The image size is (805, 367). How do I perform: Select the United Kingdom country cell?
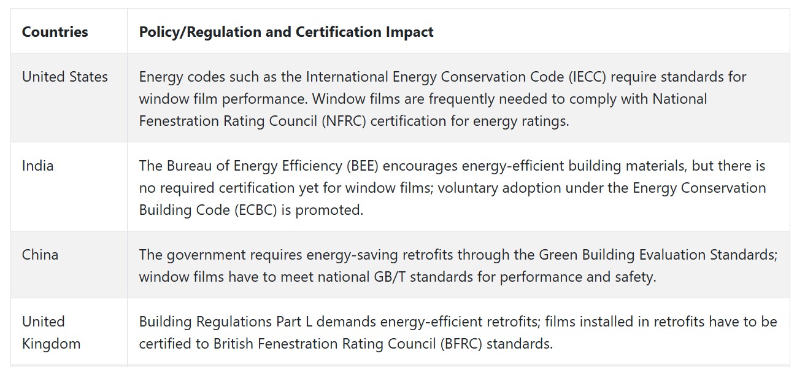click(51, 333)
